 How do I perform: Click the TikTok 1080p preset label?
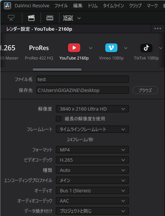146,58
